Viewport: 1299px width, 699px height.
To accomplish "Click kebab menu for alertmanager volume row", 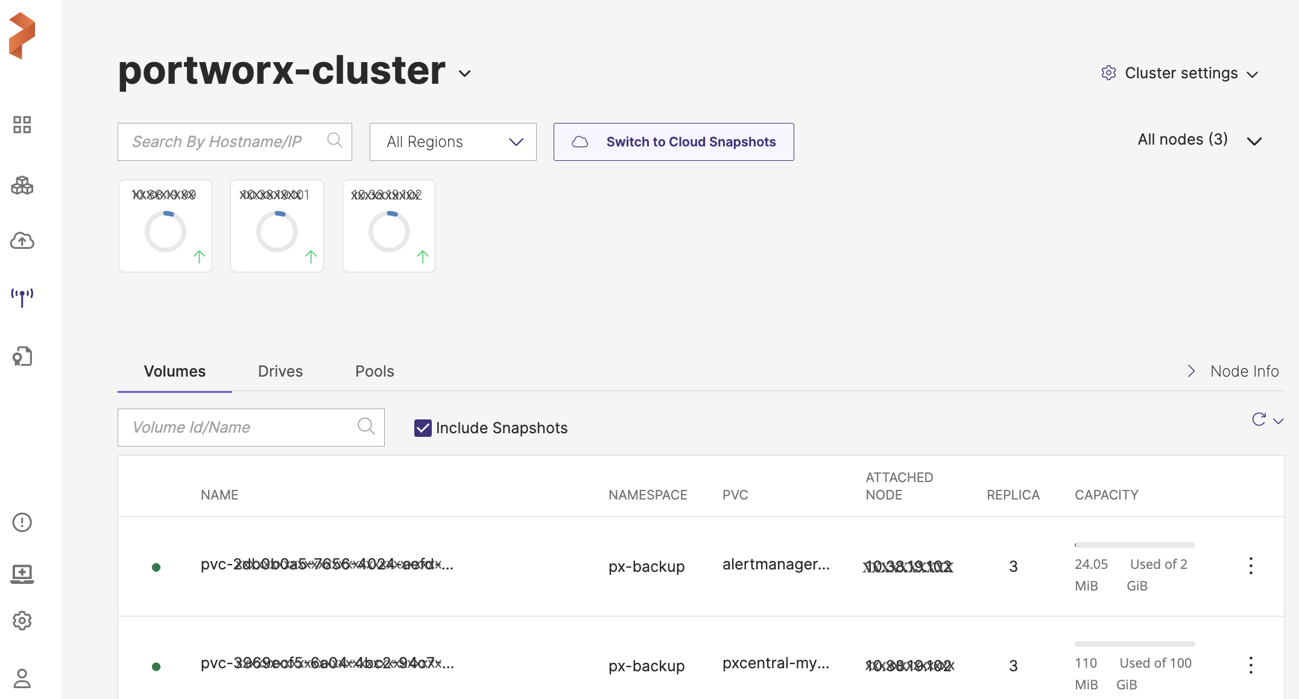I will 1251,566.
